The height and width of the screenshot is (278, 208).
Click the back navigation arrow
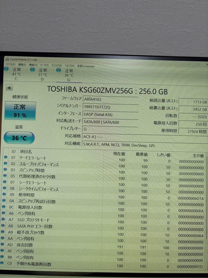coord(9,87)
